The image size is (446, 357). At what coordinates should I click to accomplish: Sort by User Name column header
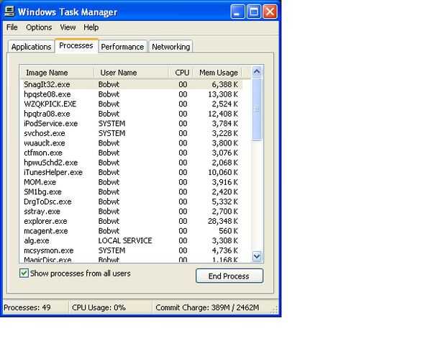(131, 73)
